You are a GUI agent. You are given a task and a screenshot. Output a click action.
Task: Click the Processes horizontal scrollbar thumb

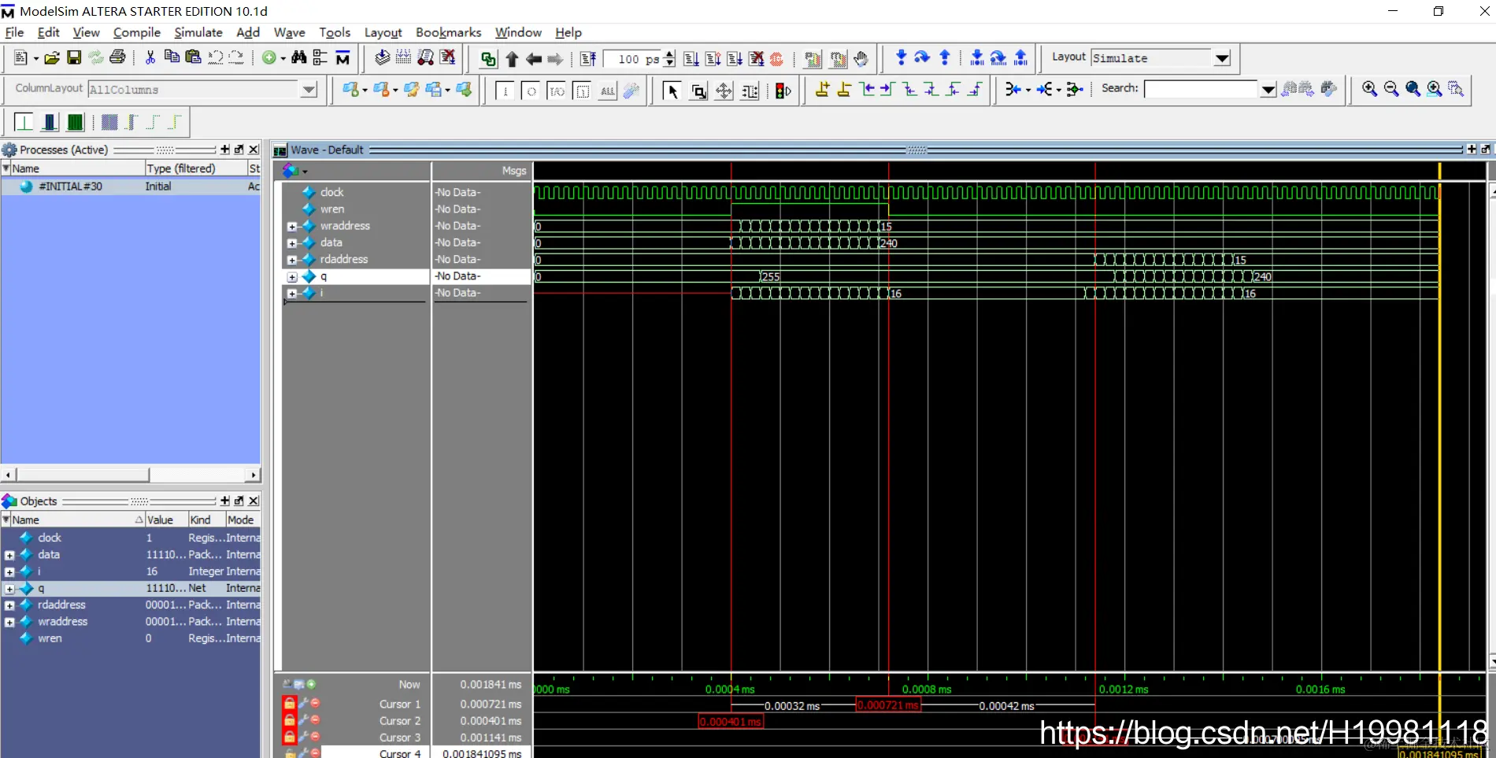(x=83, y=475)
